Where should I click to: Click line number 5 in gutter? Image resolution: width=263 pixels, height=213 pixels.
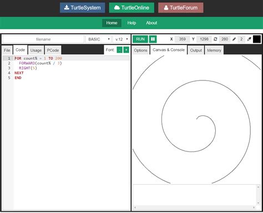pos(9,78)
